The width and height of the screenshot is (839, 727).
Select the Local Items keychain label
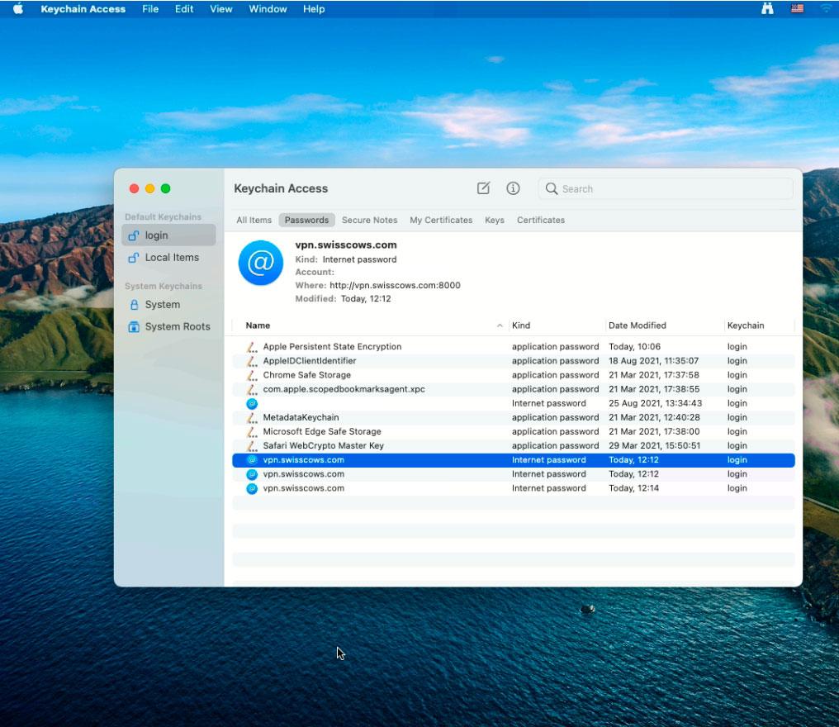pyautogui.click(x=173, y=258)
